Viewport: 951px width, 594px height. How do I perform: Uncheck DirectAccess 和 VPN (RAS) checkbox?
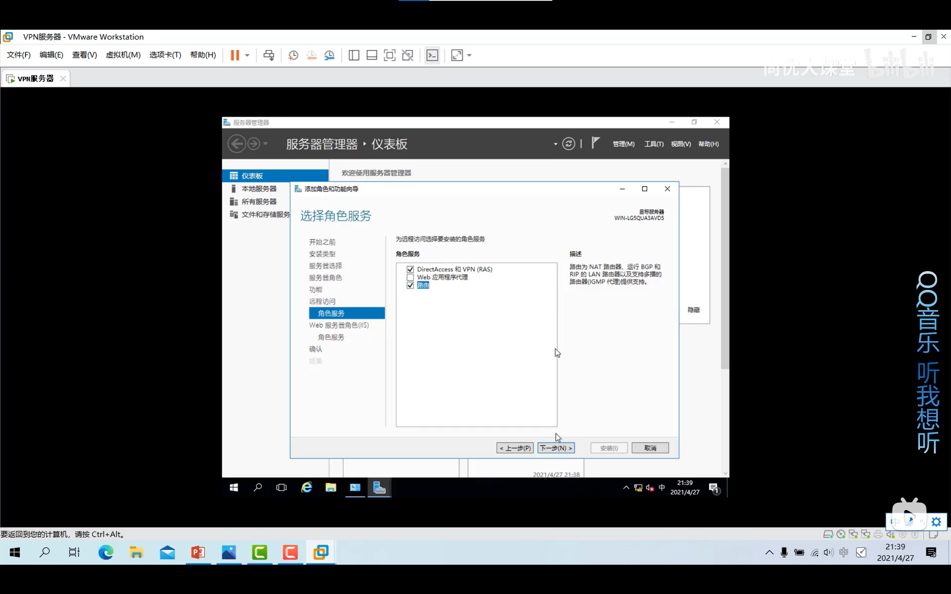click(410, 269)
